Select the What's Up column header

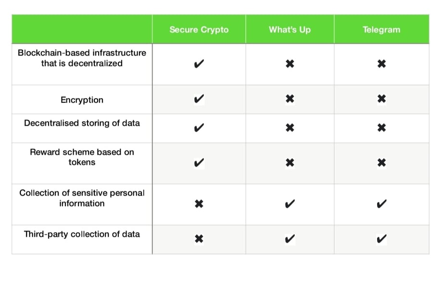(290, 29)
